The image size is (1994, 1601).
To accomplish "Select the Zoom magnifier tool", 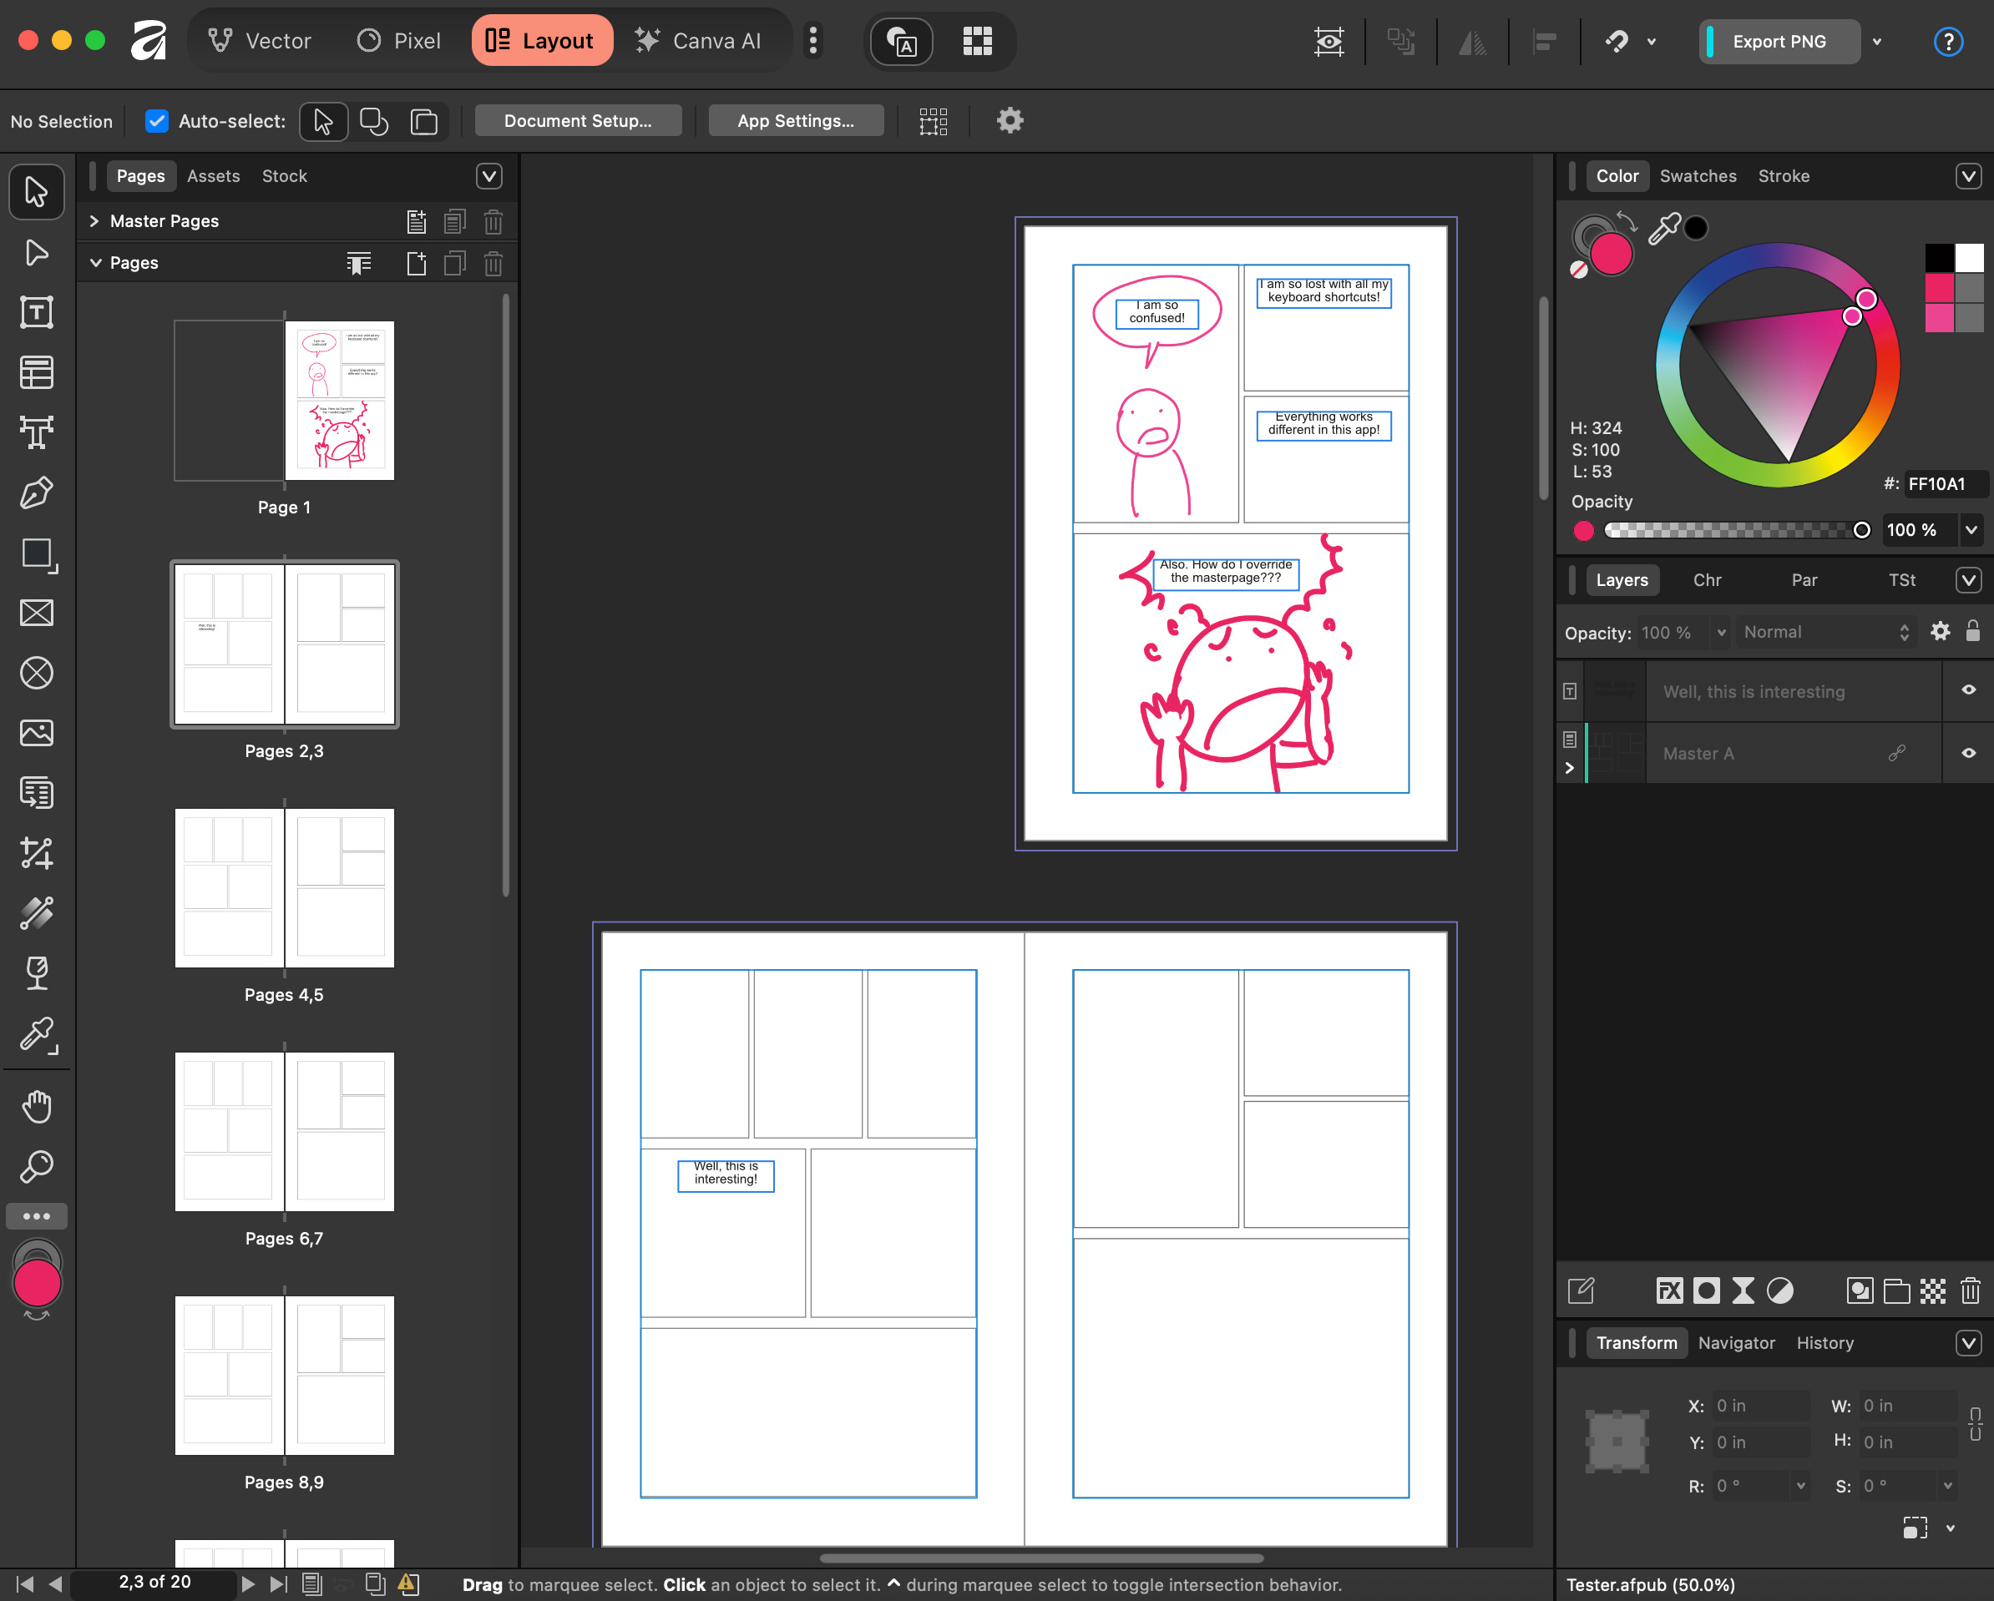I will pyautogui.click(x=36, y=1167).
